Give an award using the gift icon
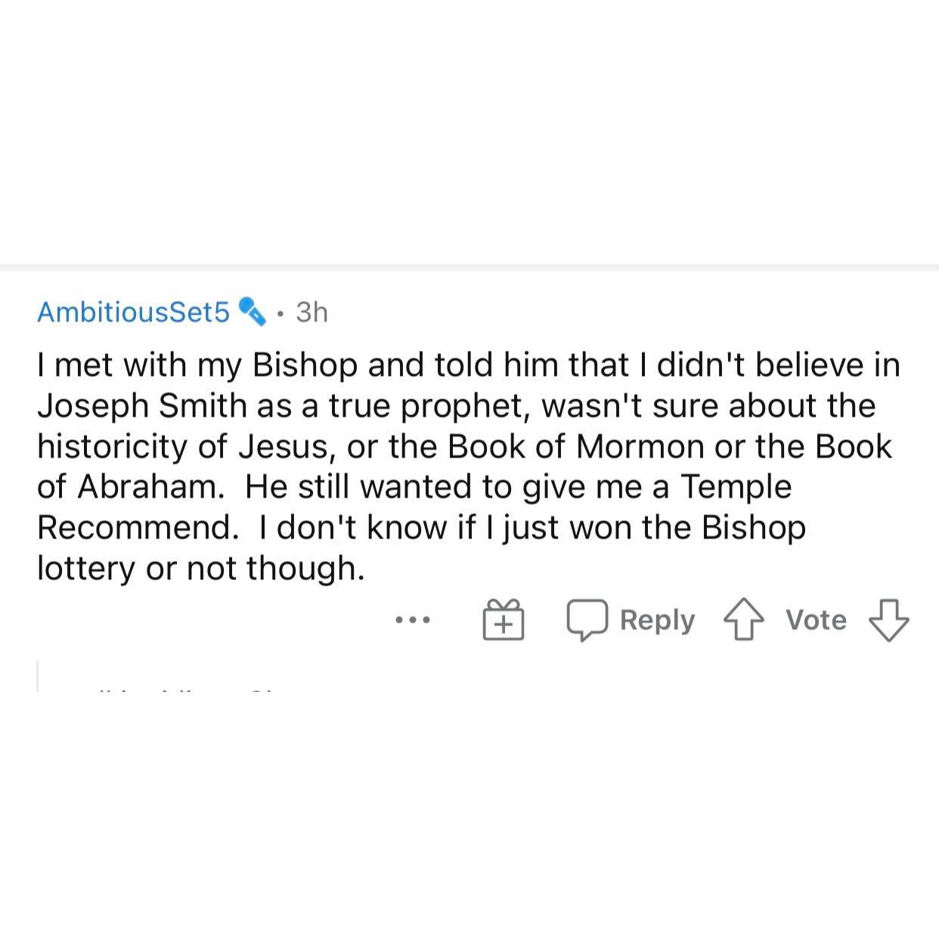The width and height of the screenshot is (939, 937). click(x=504, y=620)
